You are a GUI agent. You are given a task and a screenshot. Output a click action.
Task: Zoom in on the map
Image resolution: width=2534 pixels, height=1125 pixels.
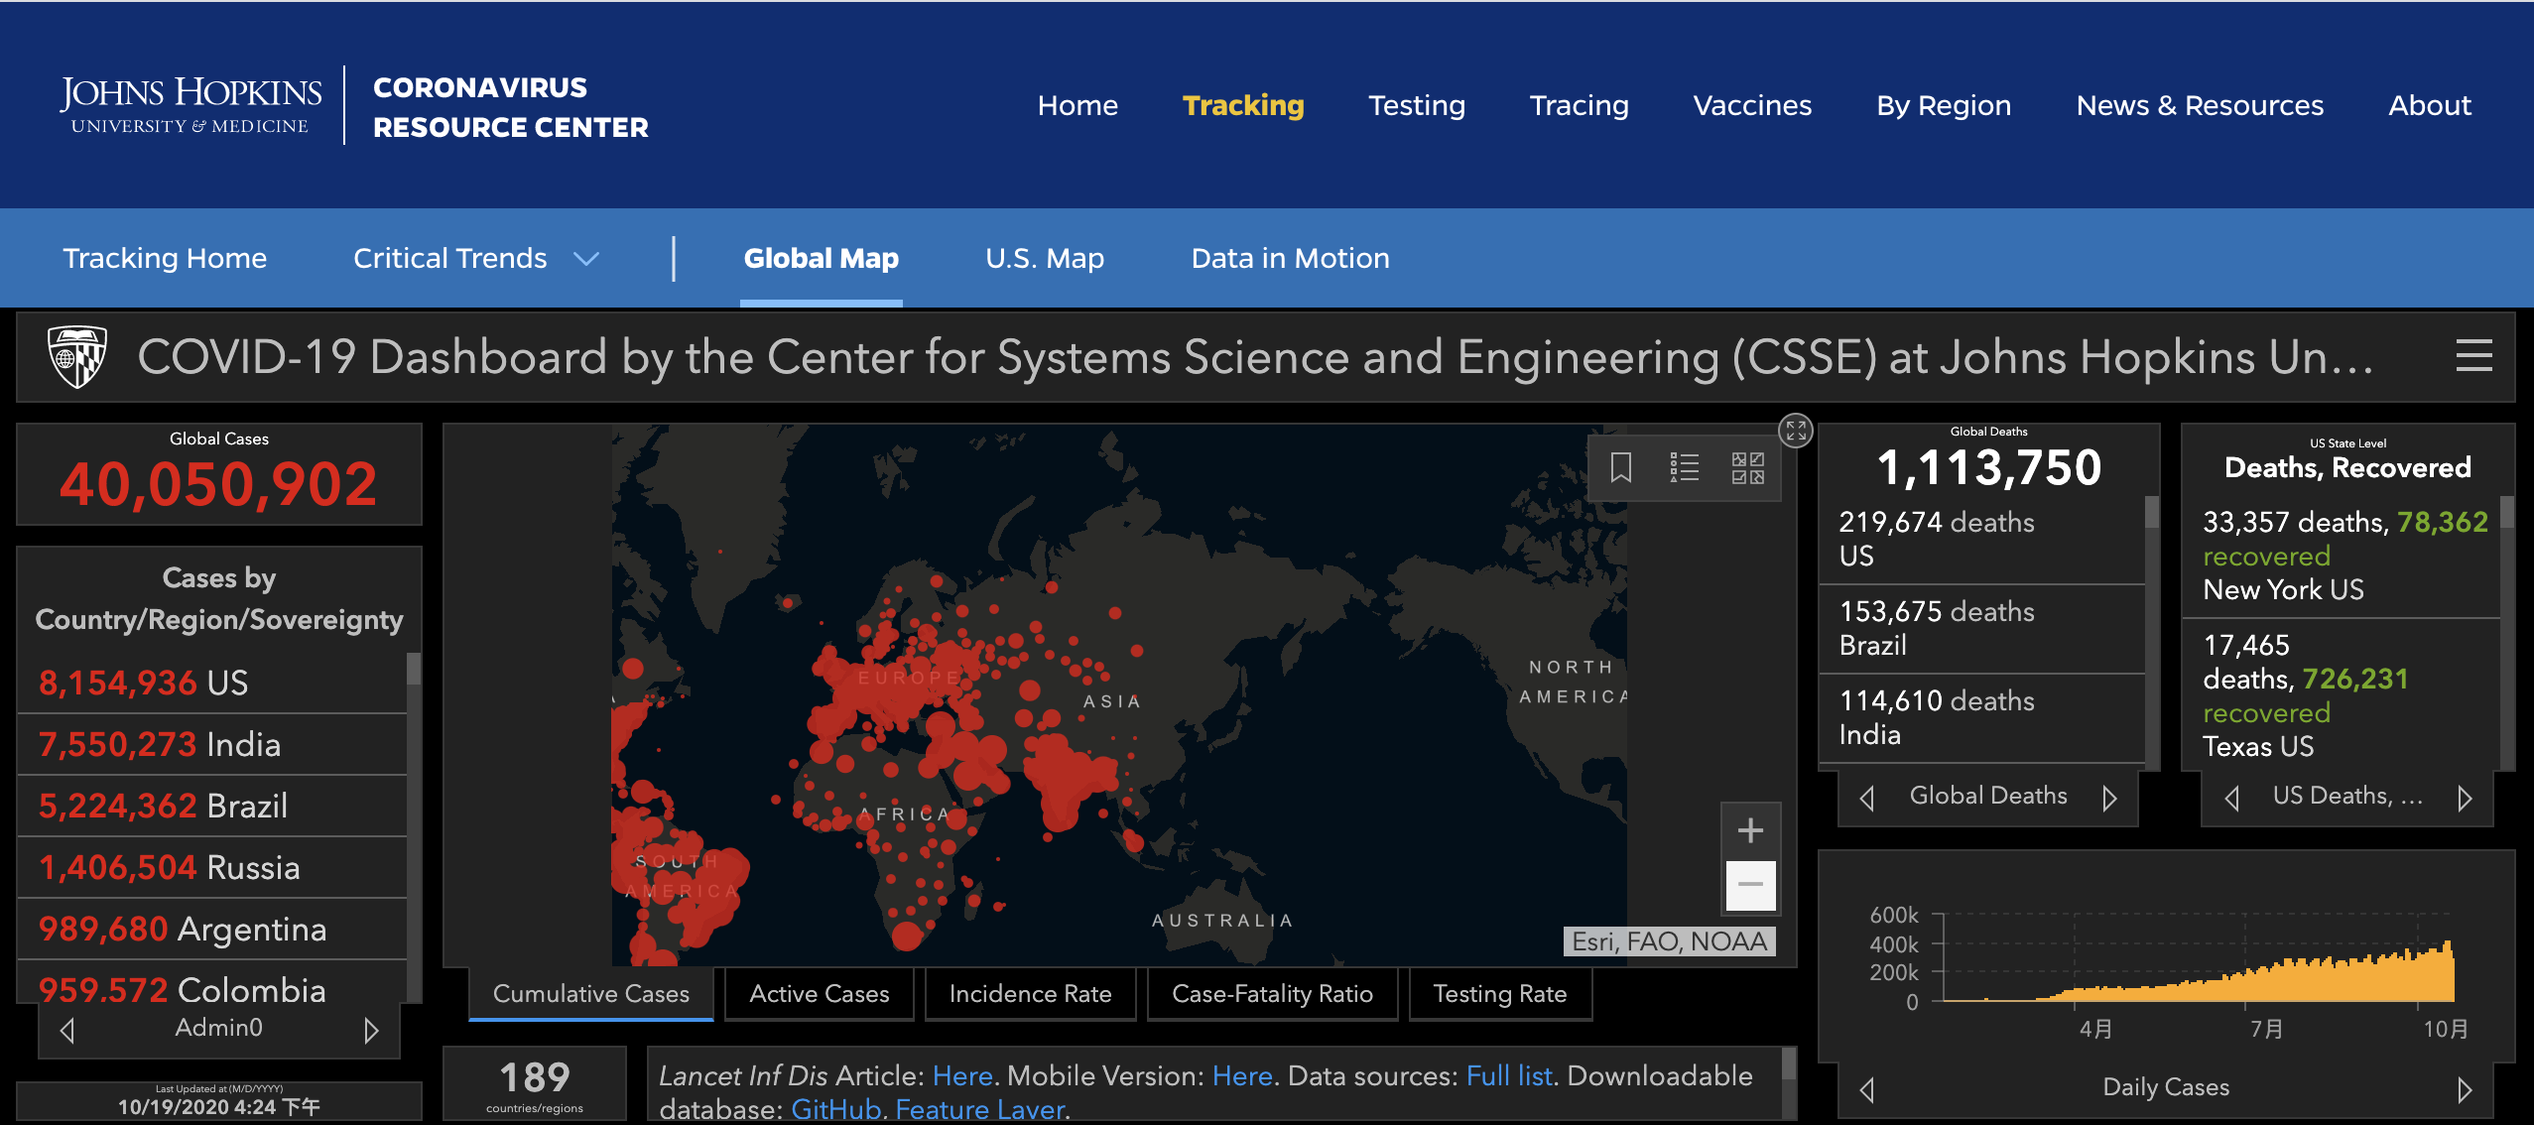(x=1750, y=830)
